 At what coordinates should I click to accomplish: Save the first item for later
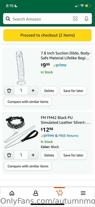[x=73, y=91]
